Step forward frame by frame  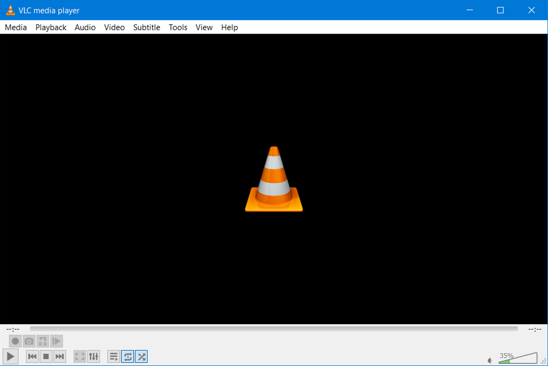56,341
